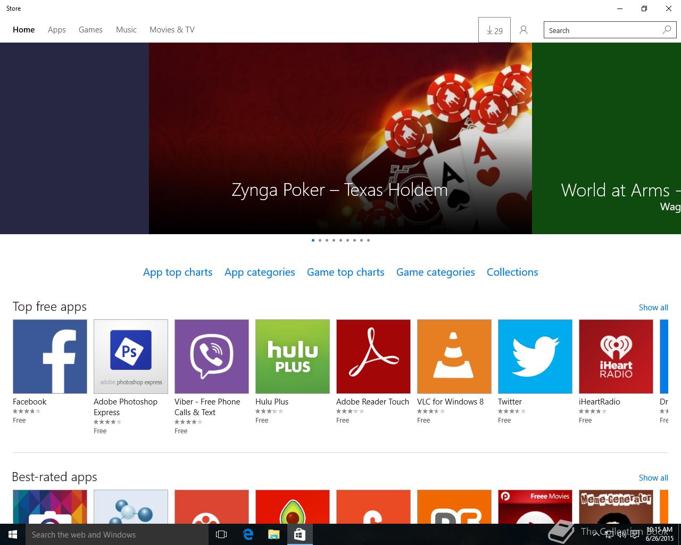Image resolution: width=681 pixels, height=545 pixels.
Task: Open the Adobe Reader Touch tile
Action: pyautogui.click(x=373, y=357)
